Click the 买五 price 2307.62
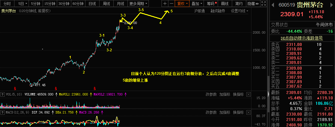The height and width of the screenshot is (127, 335). tap(294, 86)
